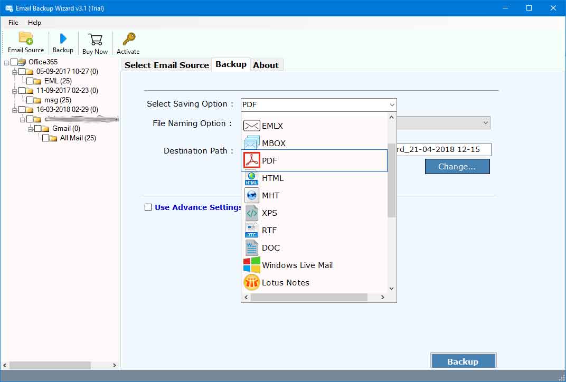Select the Windows Live Mail flag icon
The image size is (566, 382).
pos(251,265)
